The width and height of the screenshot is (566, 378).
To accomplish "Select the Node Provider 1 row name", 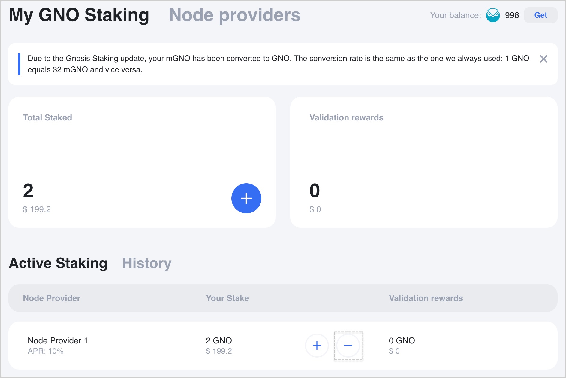I will [x=58, y=340].
